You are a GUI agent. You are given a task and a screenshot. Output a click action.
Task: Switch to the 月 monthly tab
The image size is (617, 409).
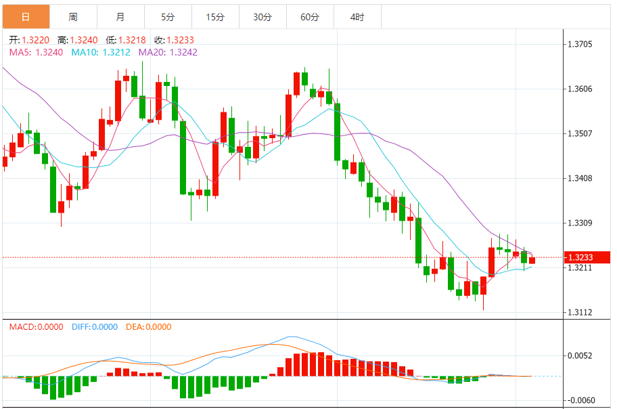(120, 16)
